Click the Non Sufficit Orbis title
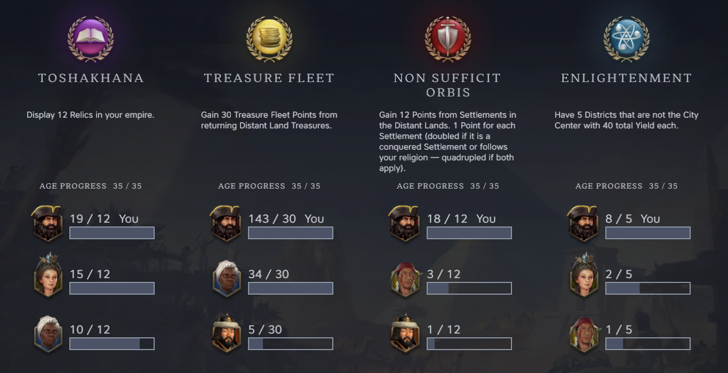This screenshot has height=373, width=728. [x=448, y=85]
